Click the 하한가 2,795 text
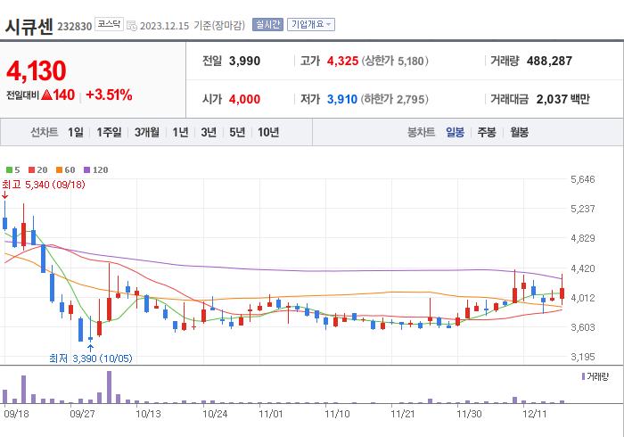This screenshot has height=437, width=624. click(394, 99)
